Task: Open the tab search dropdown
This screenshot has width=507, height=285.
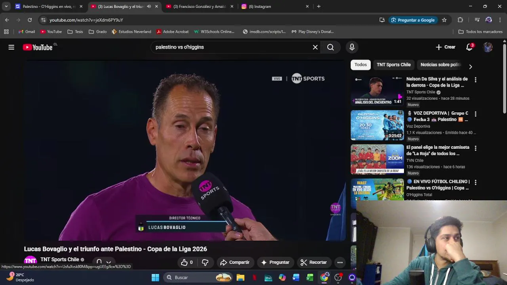Action: (x=6, y=6)
